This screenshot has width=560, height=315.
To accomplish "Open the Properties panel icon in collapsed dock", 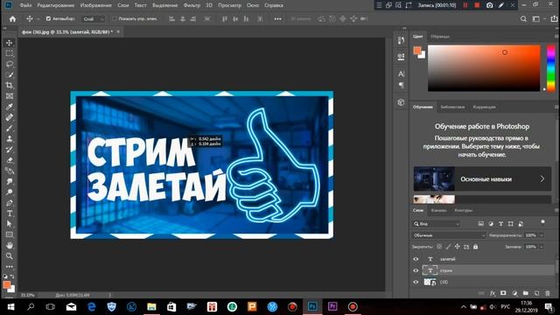I will [x=401, y=57].
